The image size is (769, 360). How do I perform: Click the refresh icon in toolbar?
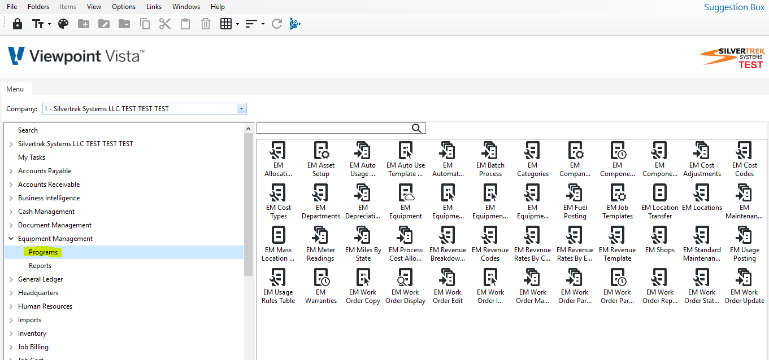pos(277,24)
